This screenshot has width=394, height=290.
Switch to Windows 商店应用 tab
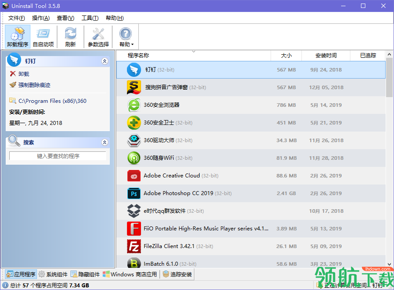pos(130,274)
